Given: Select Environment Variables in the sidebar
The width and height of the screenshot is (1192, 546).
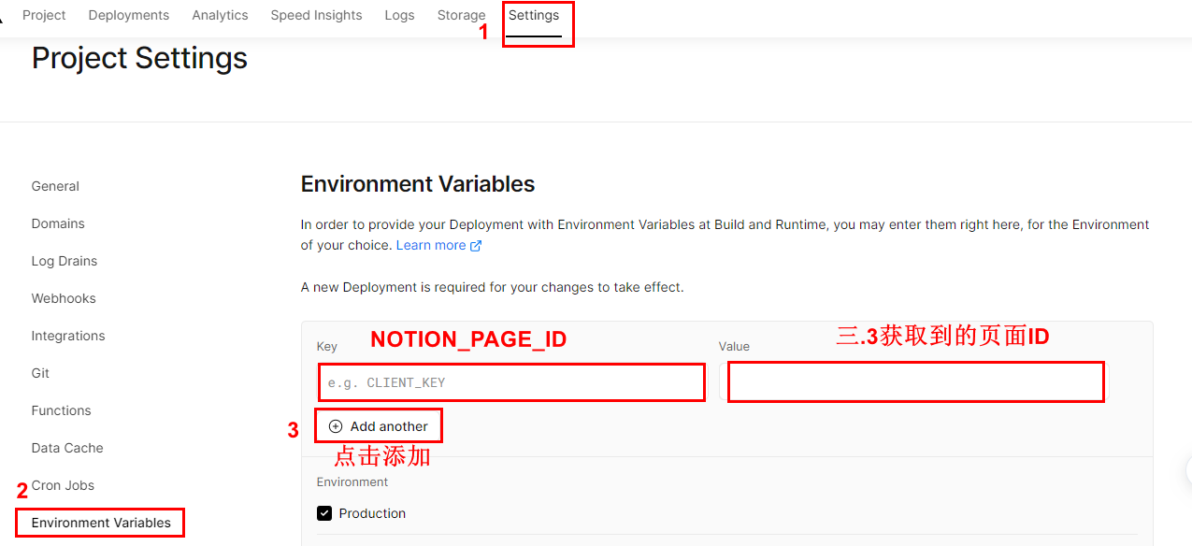Looking at the screenshot, I should 99,523.
